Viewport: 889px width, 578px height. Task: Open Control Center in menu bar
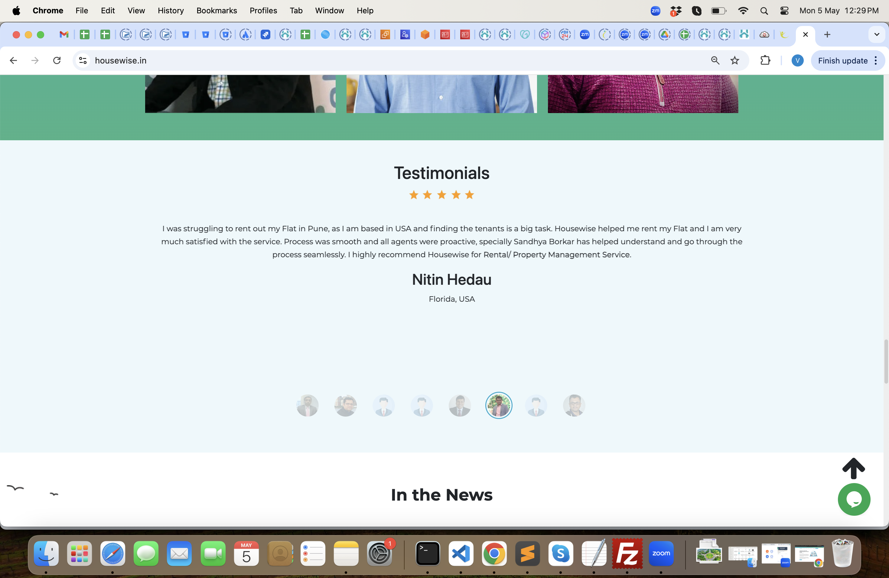784,11
